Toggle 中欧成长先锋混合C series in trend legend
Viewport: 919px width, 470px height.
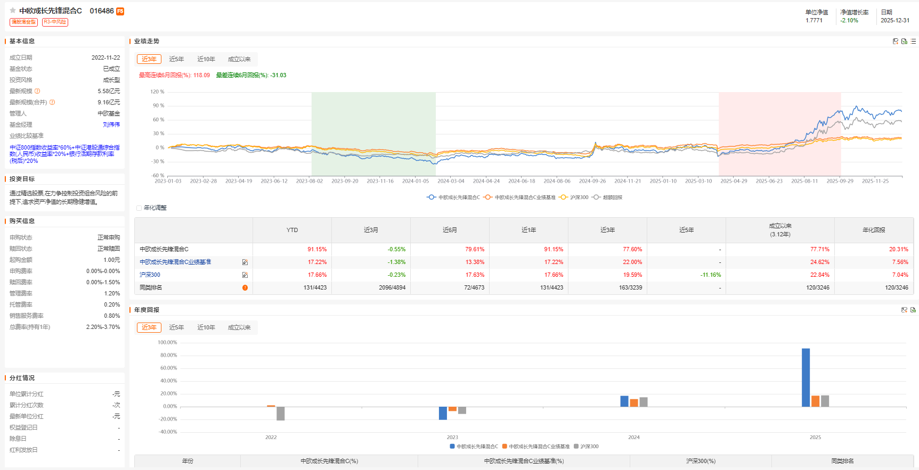click(x=453, y=197)
